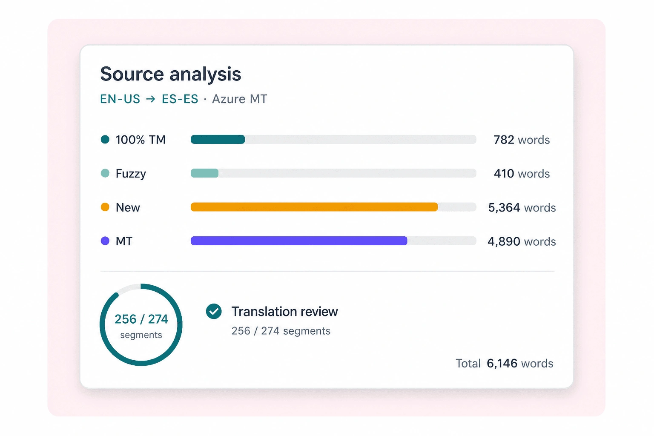This screenshot has height=436, width=654.
Task: Click the Translation review title
Action: tap(285, 312)
